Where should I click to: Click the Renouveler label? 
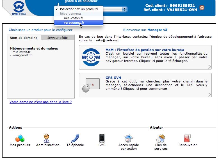coord(188,145)
